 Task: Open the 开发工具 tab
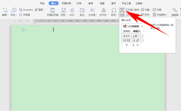coord(126,3)
